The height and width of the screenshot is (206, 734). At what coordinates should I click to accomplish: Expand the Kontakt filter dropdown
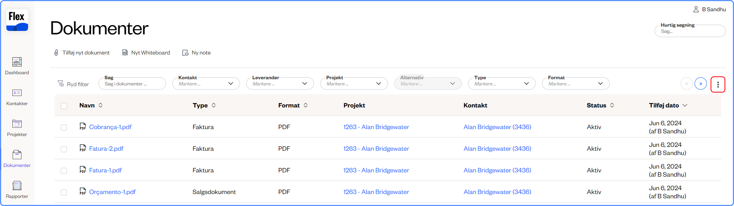206,83
